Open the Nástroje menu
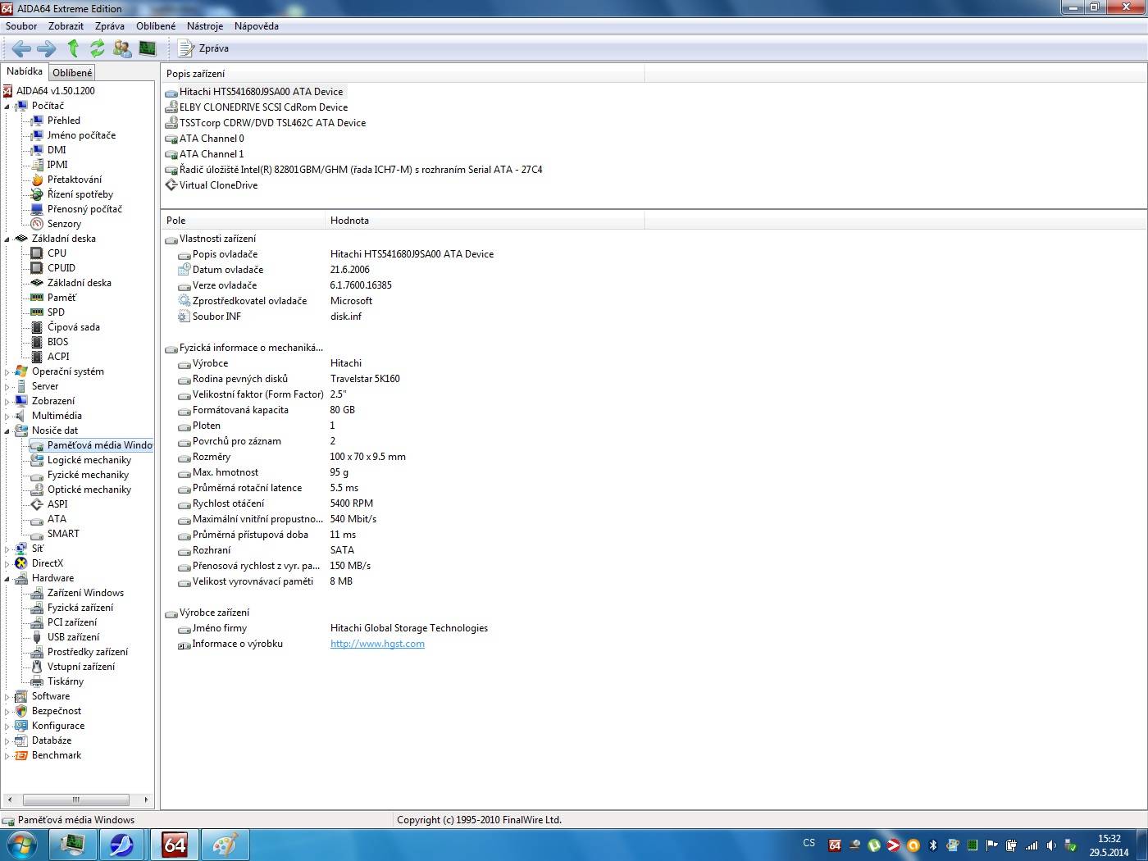The image size is (1148, 861). pyautogui.click(x=205, y=26)
